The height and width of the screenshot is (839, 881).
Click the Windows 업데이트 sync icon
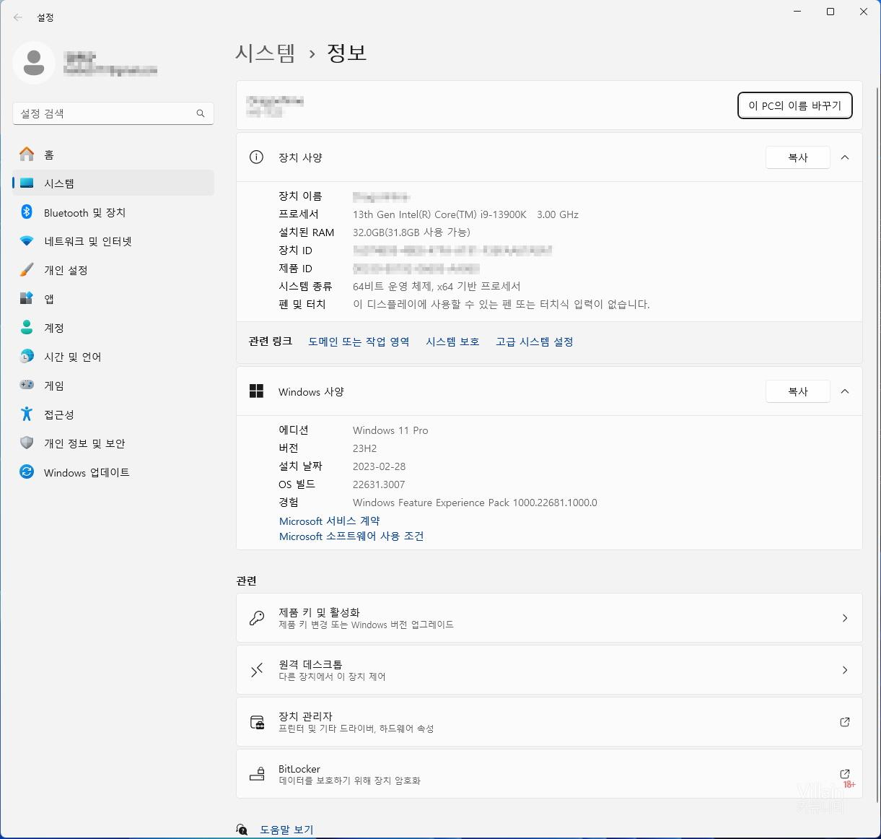[27, 472]
